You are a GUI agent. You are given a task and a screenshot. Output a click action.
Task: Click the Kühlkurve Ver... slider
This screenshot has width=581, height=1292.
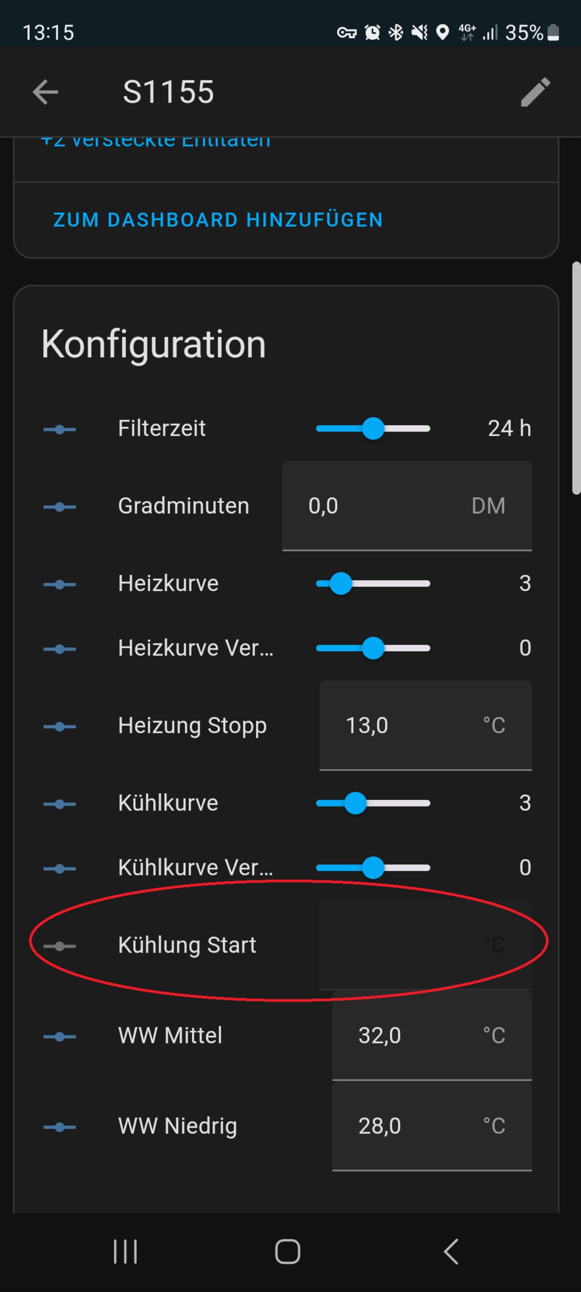(373, 868)
